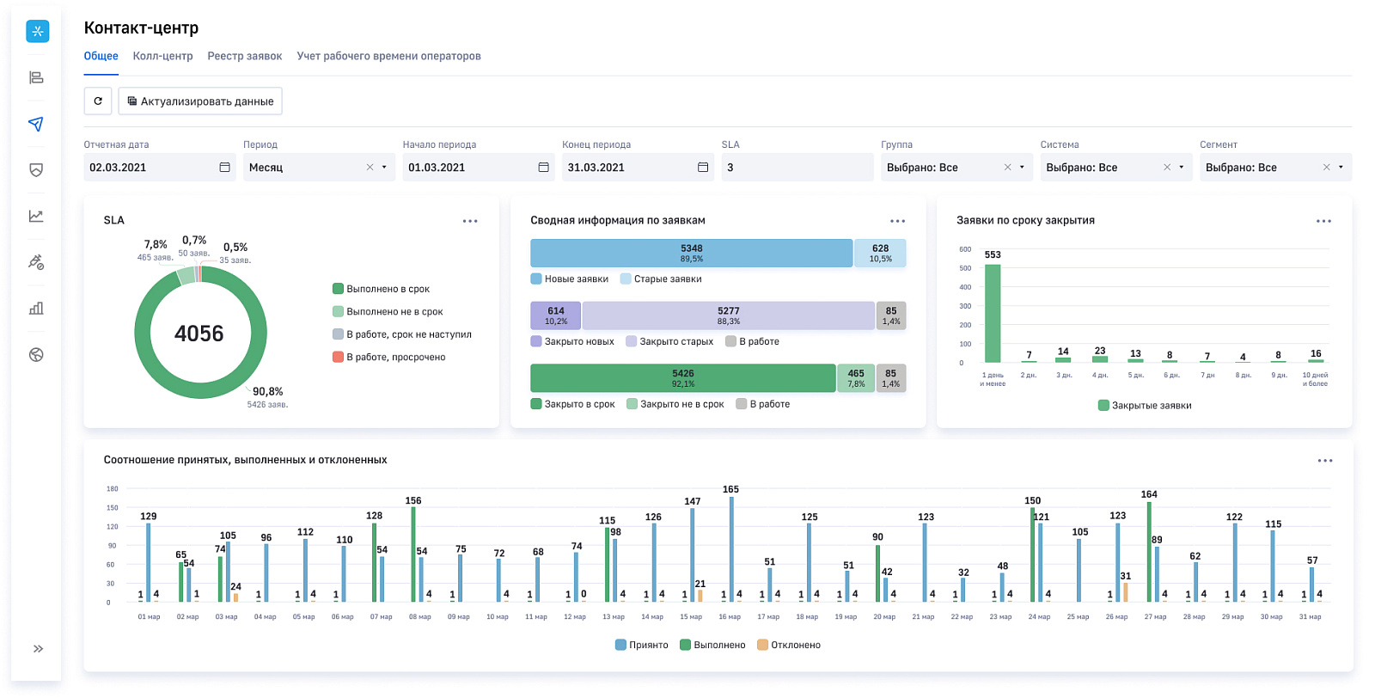
Task: Toggle Отклонено series in bottom legend
Action: click(x=789, y=645)
